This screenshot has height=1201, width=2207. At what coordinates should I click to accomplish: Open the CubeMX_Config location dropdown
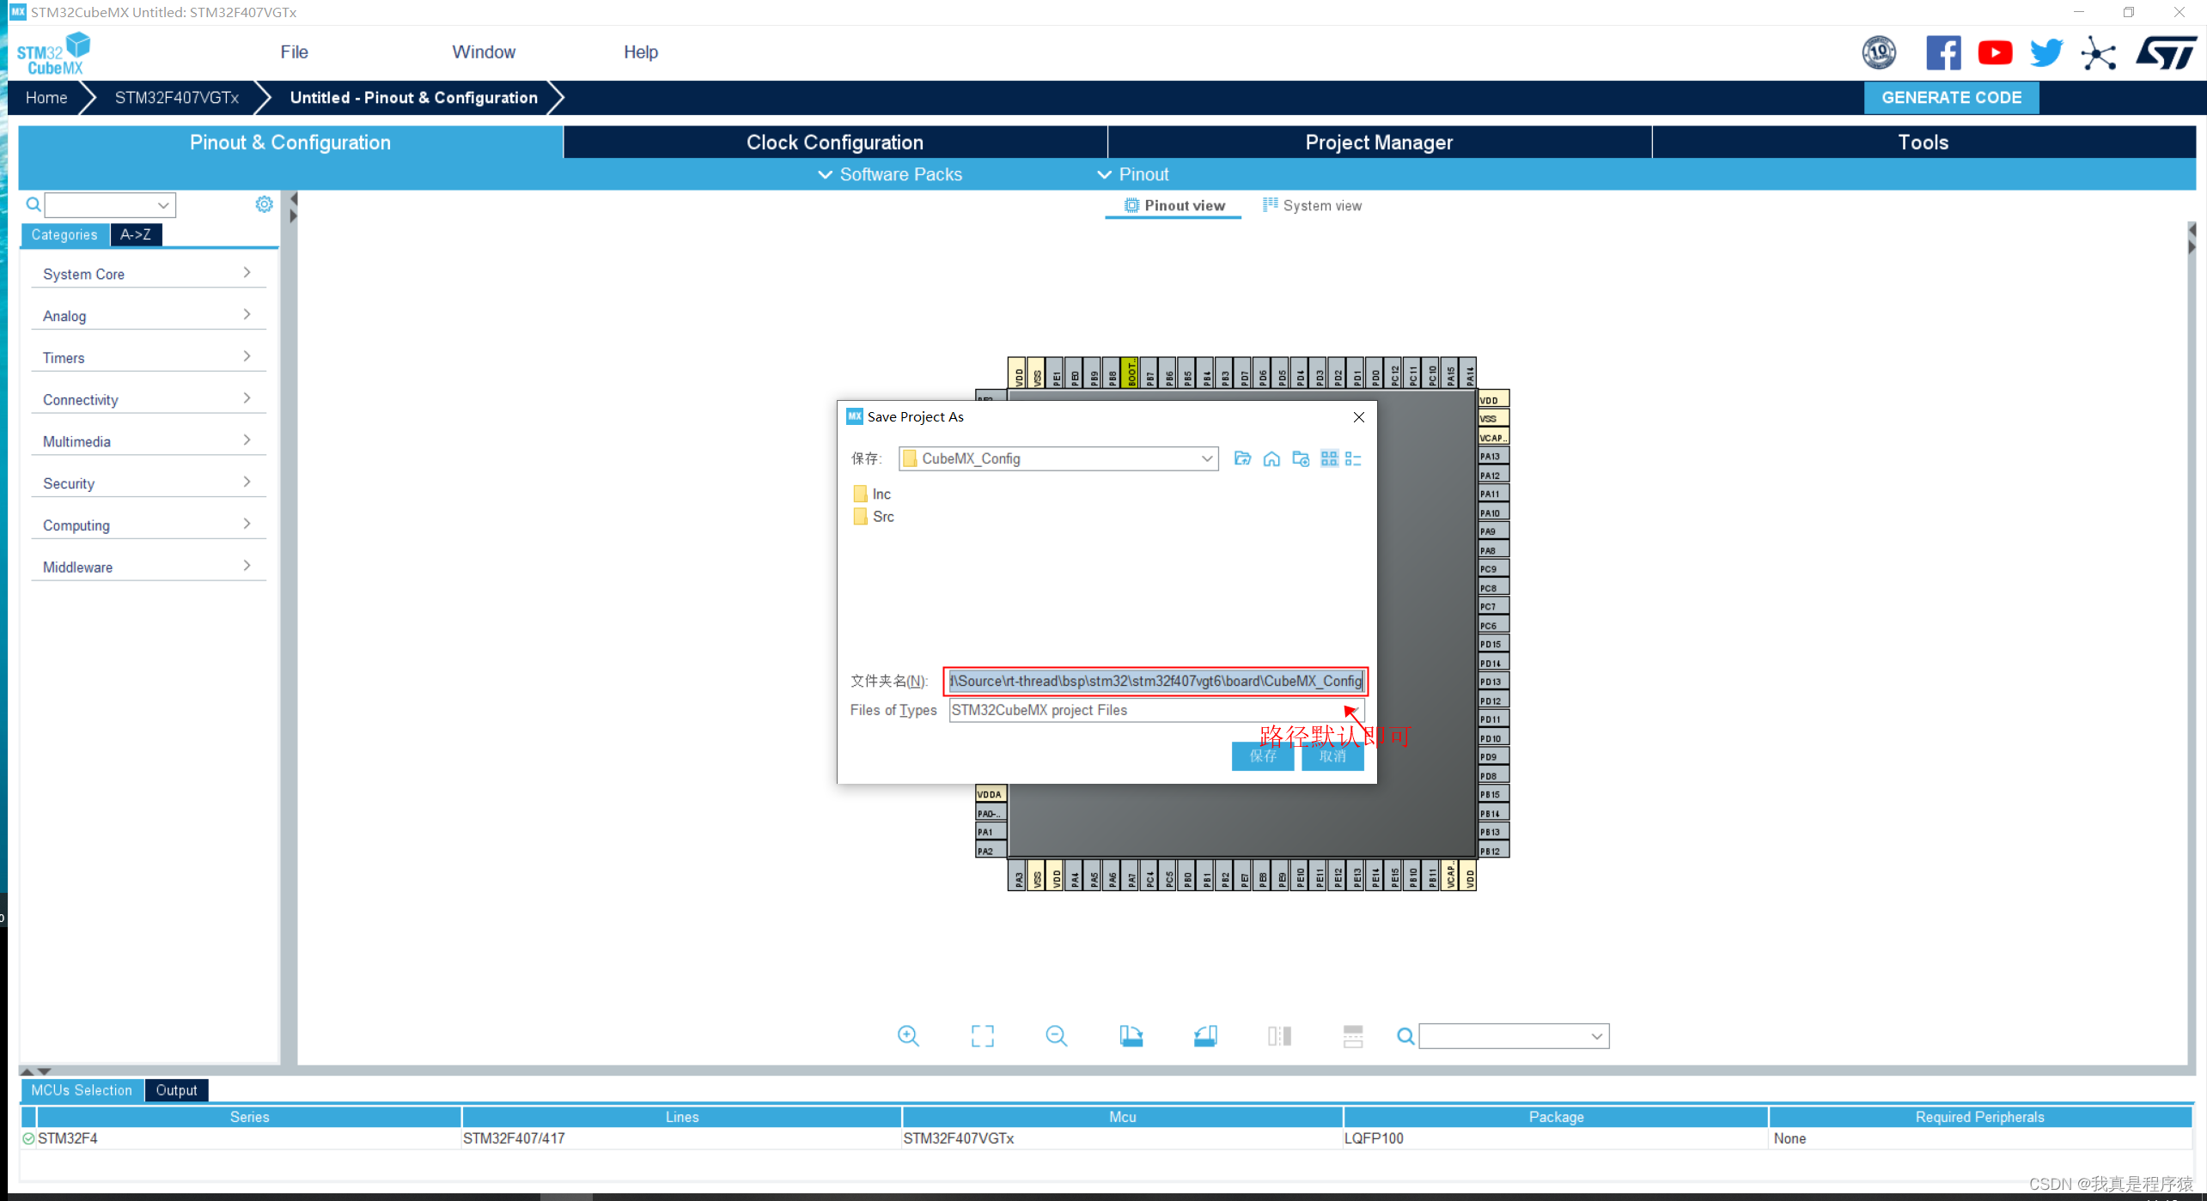tap(1206, 458)
